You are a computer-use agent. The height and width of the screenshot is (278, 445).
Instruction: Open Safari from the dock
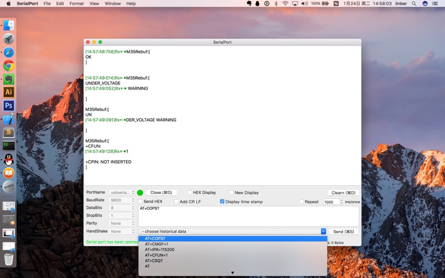point(8,52)
